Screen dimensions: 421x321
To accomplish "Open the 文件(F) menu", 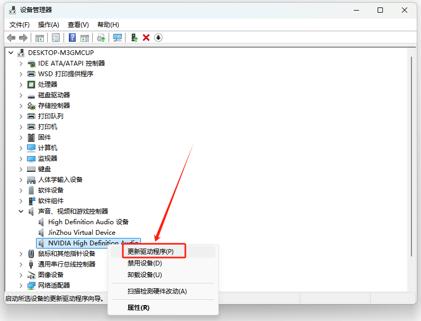I will (20, 25).
